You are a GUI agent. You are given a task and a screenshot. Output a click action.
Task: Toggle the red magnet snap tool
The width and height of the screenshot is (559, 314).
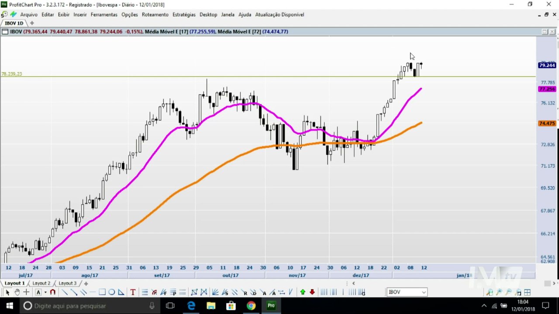(x=52, y=292)
